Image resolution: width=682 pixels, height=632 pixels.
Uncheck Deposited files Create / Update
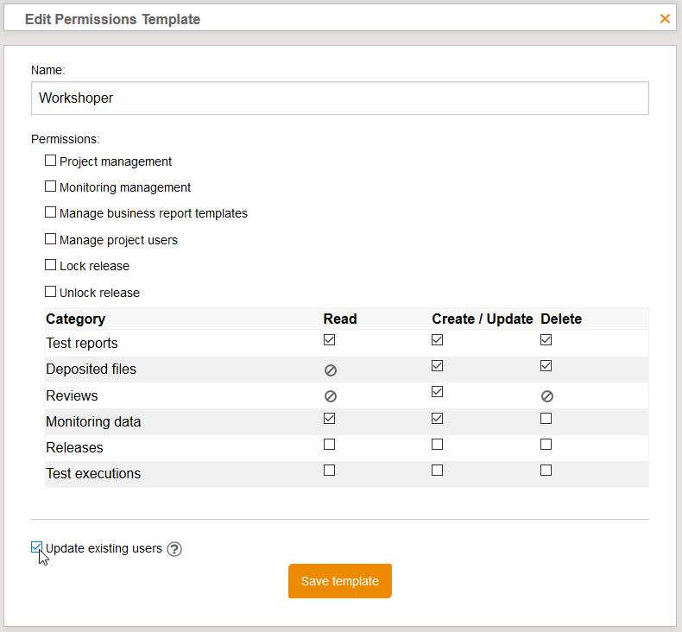(x=437, y=366)
